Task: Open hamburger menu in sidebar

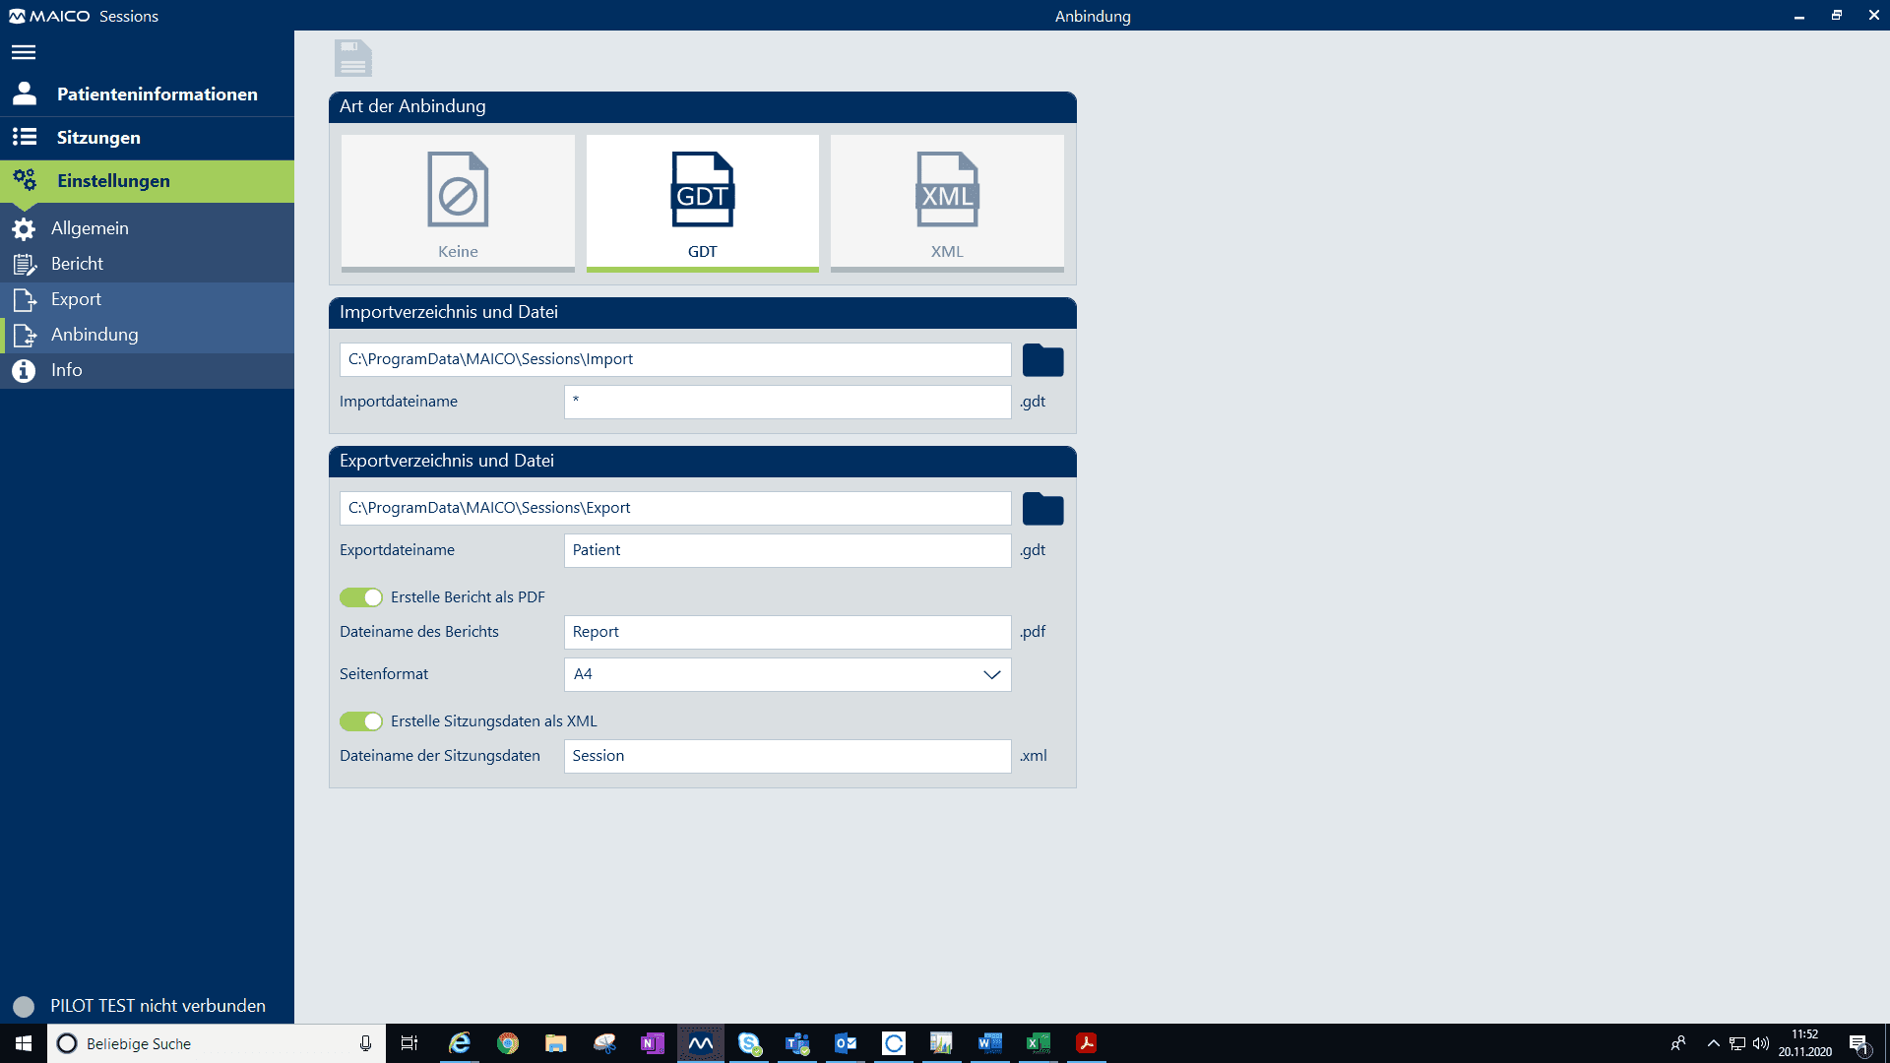Action: pyautogui.click(x=24, y=52)
